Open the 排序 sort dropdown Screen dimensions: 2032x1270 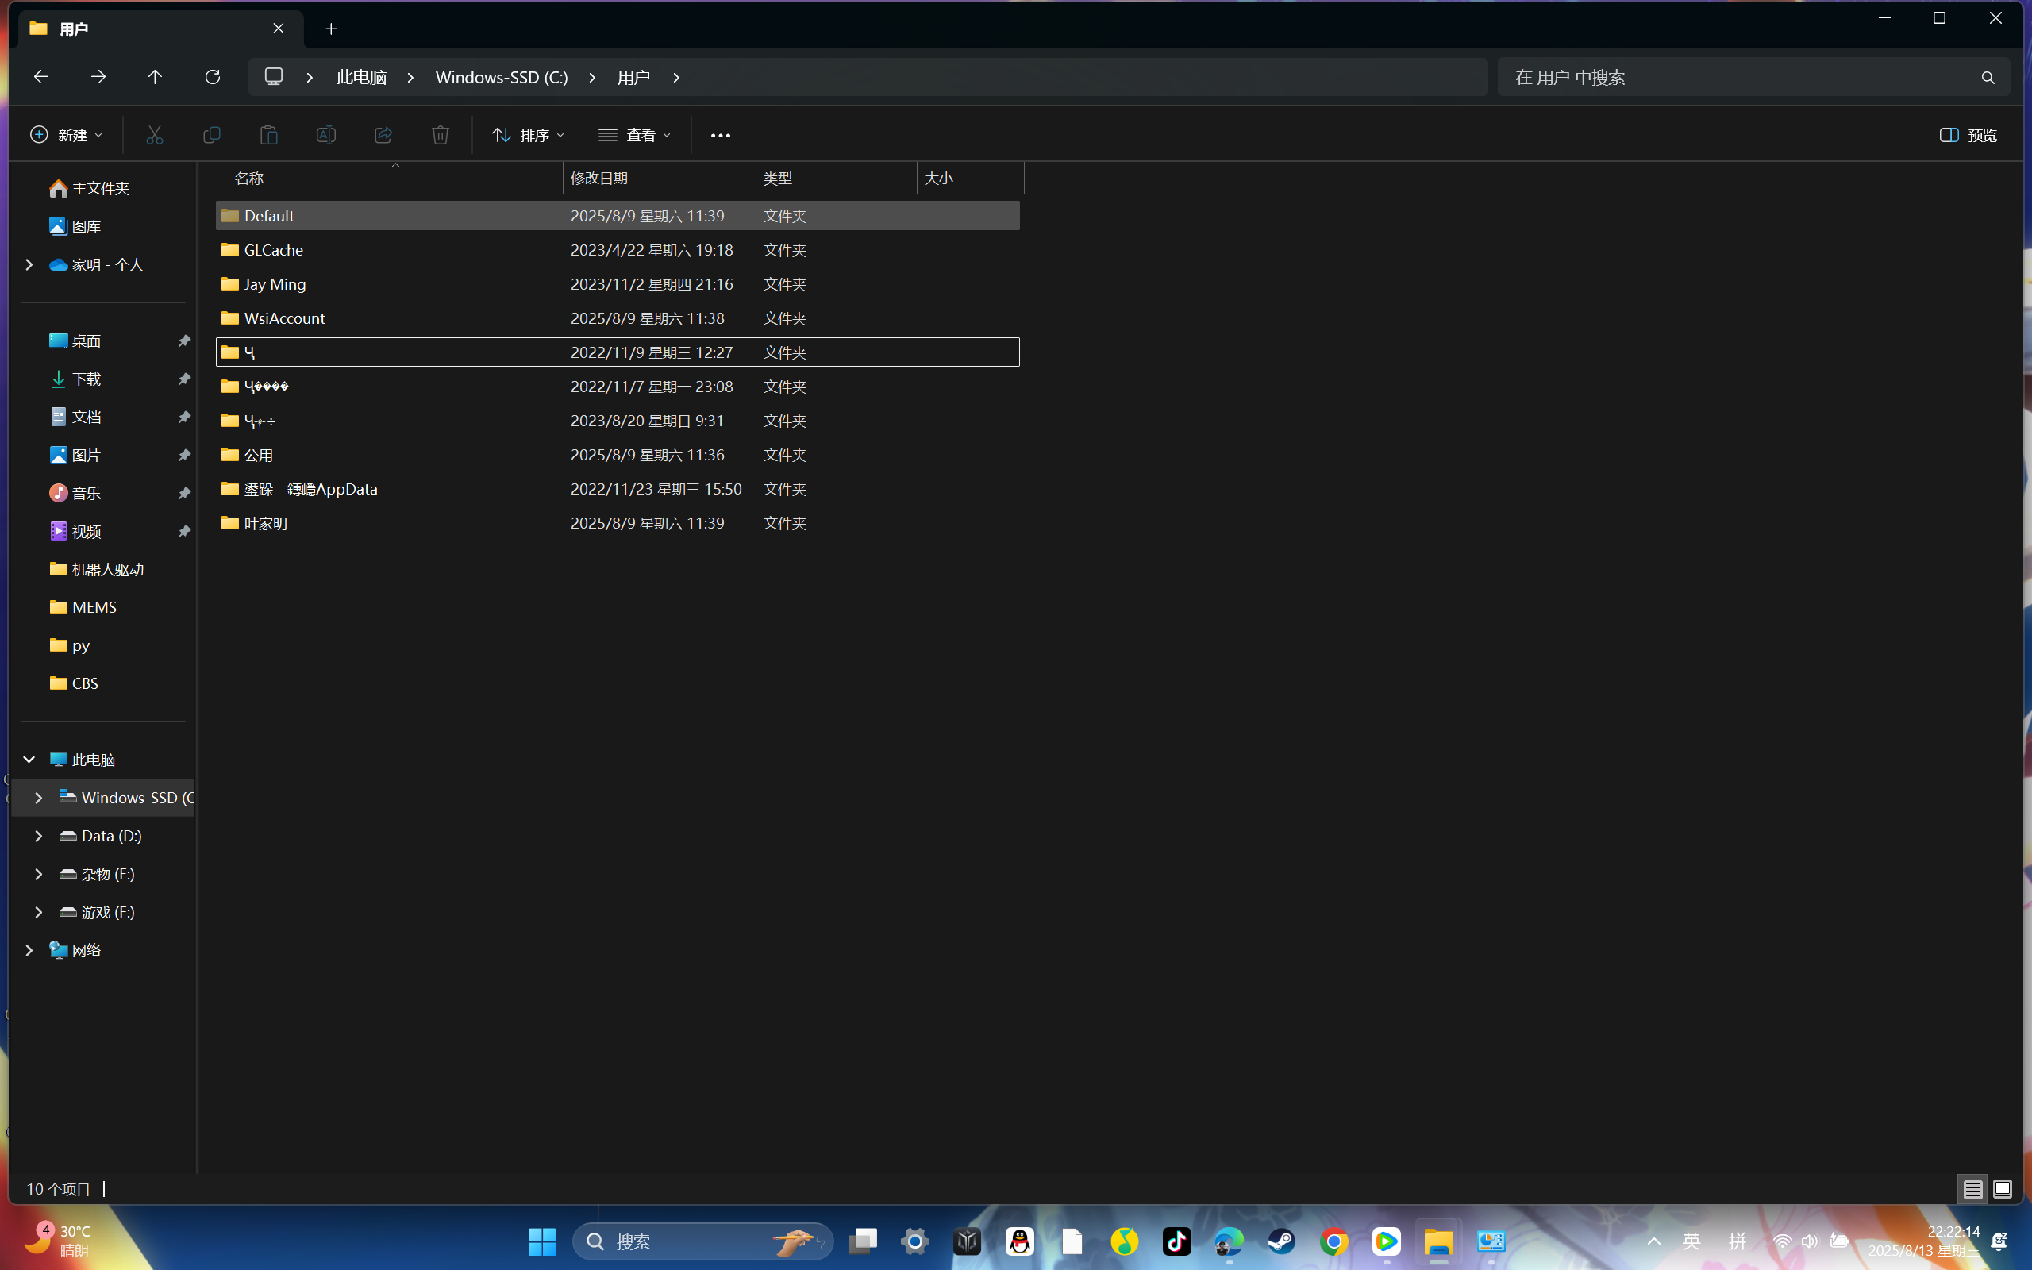(528, 135)
